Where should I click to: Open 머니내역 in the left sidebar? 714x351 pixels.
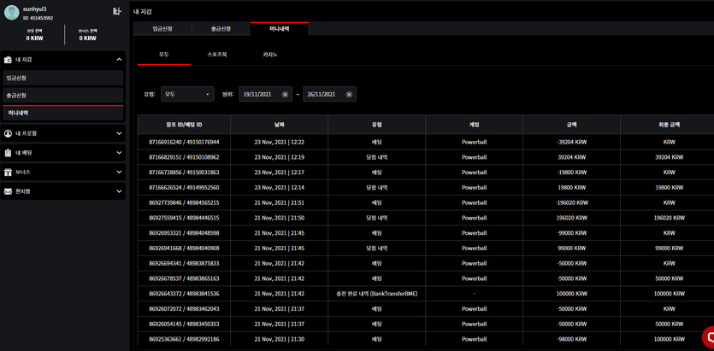pos(62,113)
